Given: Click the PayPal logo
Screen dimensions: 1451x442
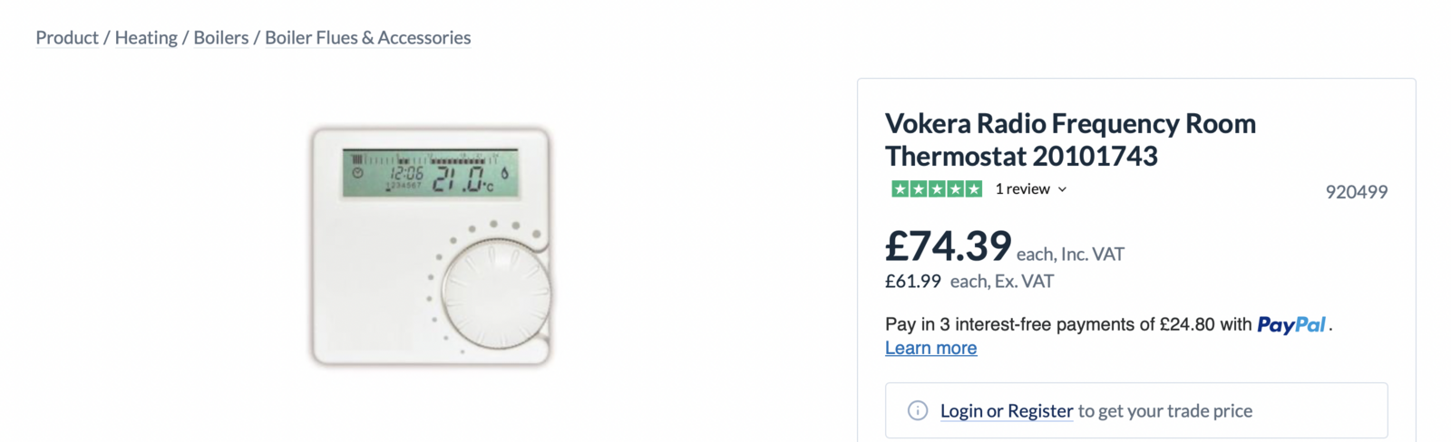Looking at the screenshot, I should pyautogui.click(x=1290, y=324).
